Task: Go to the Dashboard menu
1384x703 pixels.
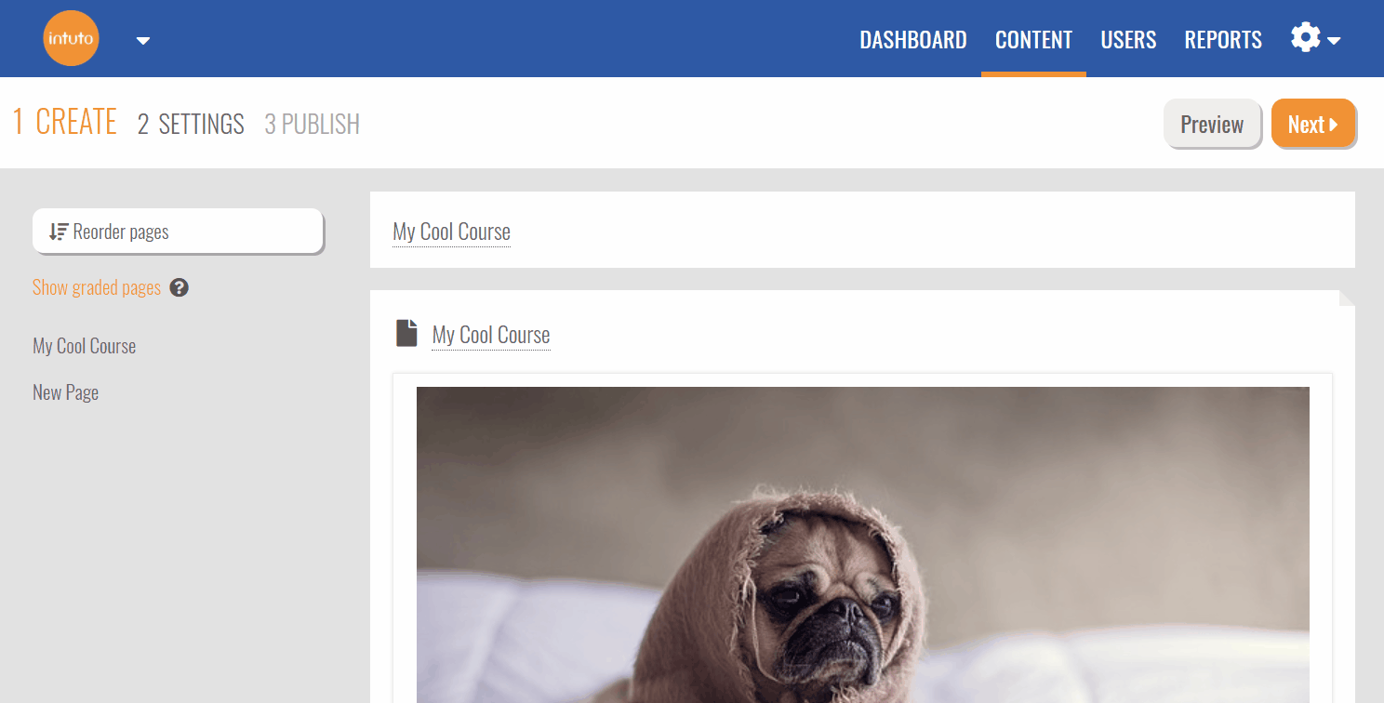Action: pyautogui.click(x=912, y=40)
